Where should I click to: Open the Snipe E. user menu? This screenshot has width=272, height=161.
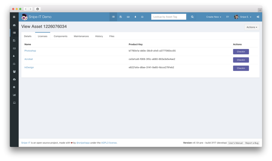pos(243,16)
